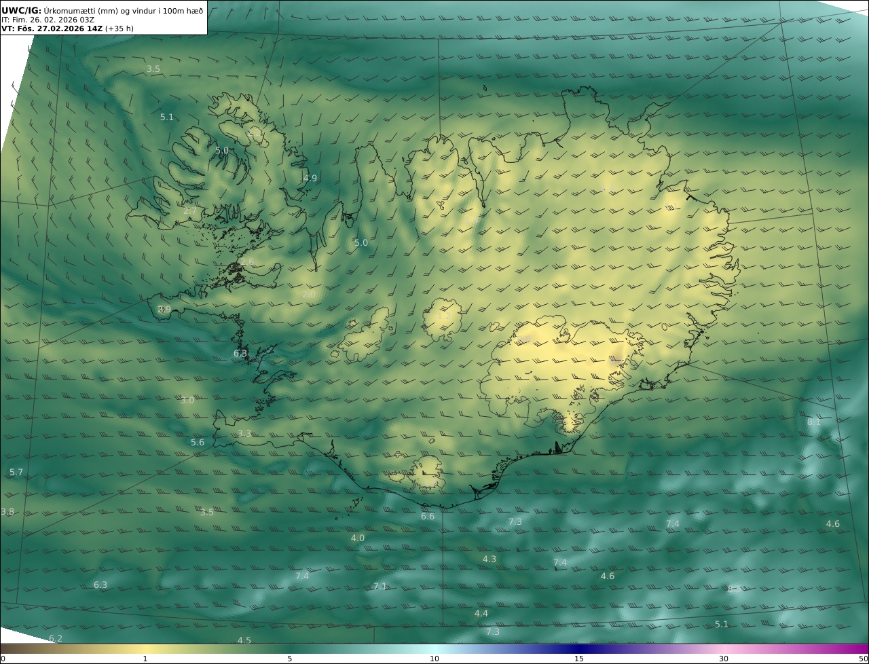Click the 7.1 value over the southern sea
This screenshot has width=869, height=664.
point(380,587)
